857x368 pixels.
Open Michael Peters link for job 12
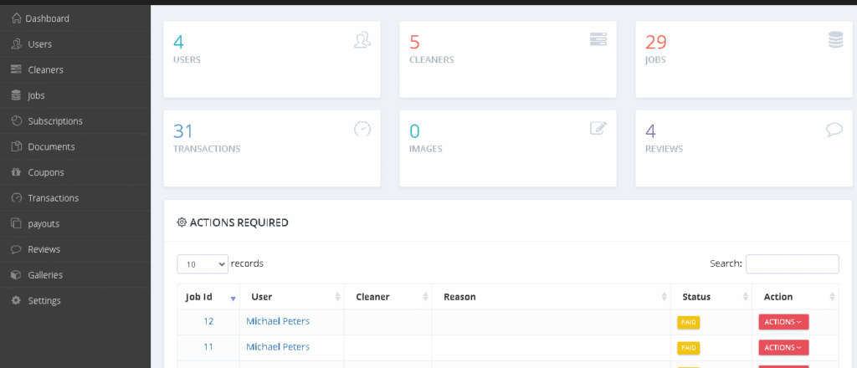[278, 321]
